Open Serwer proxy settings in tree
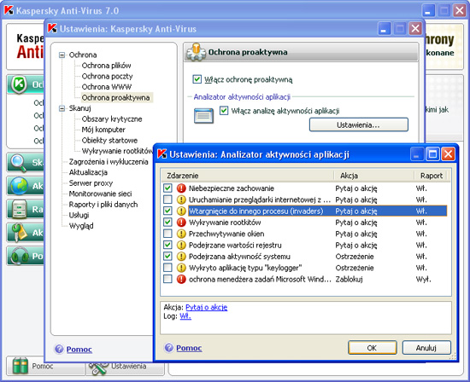Image resolution: width=470 pixels, height=382 pixels. click(91, 183)
